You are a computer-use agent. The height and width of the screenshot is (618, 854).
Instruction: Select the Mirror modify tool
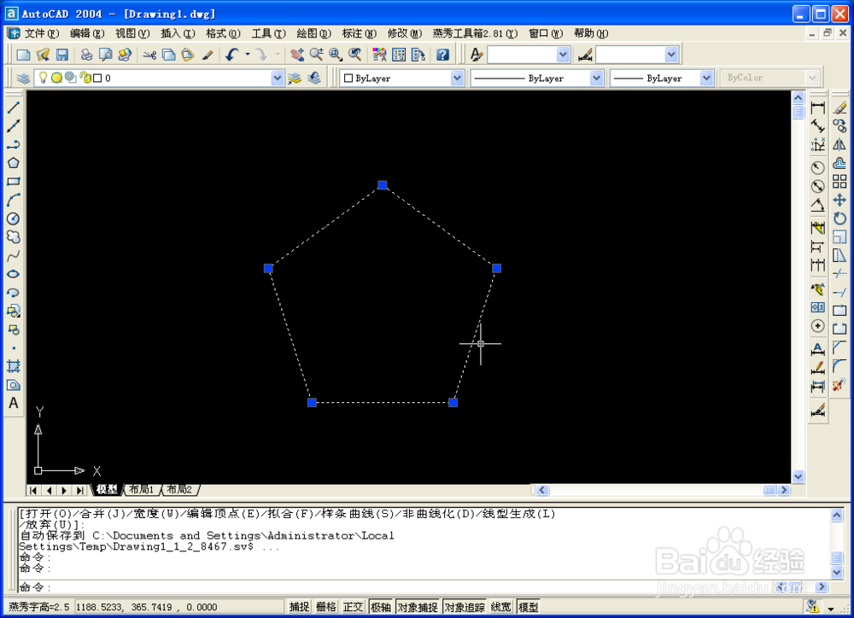839,144
